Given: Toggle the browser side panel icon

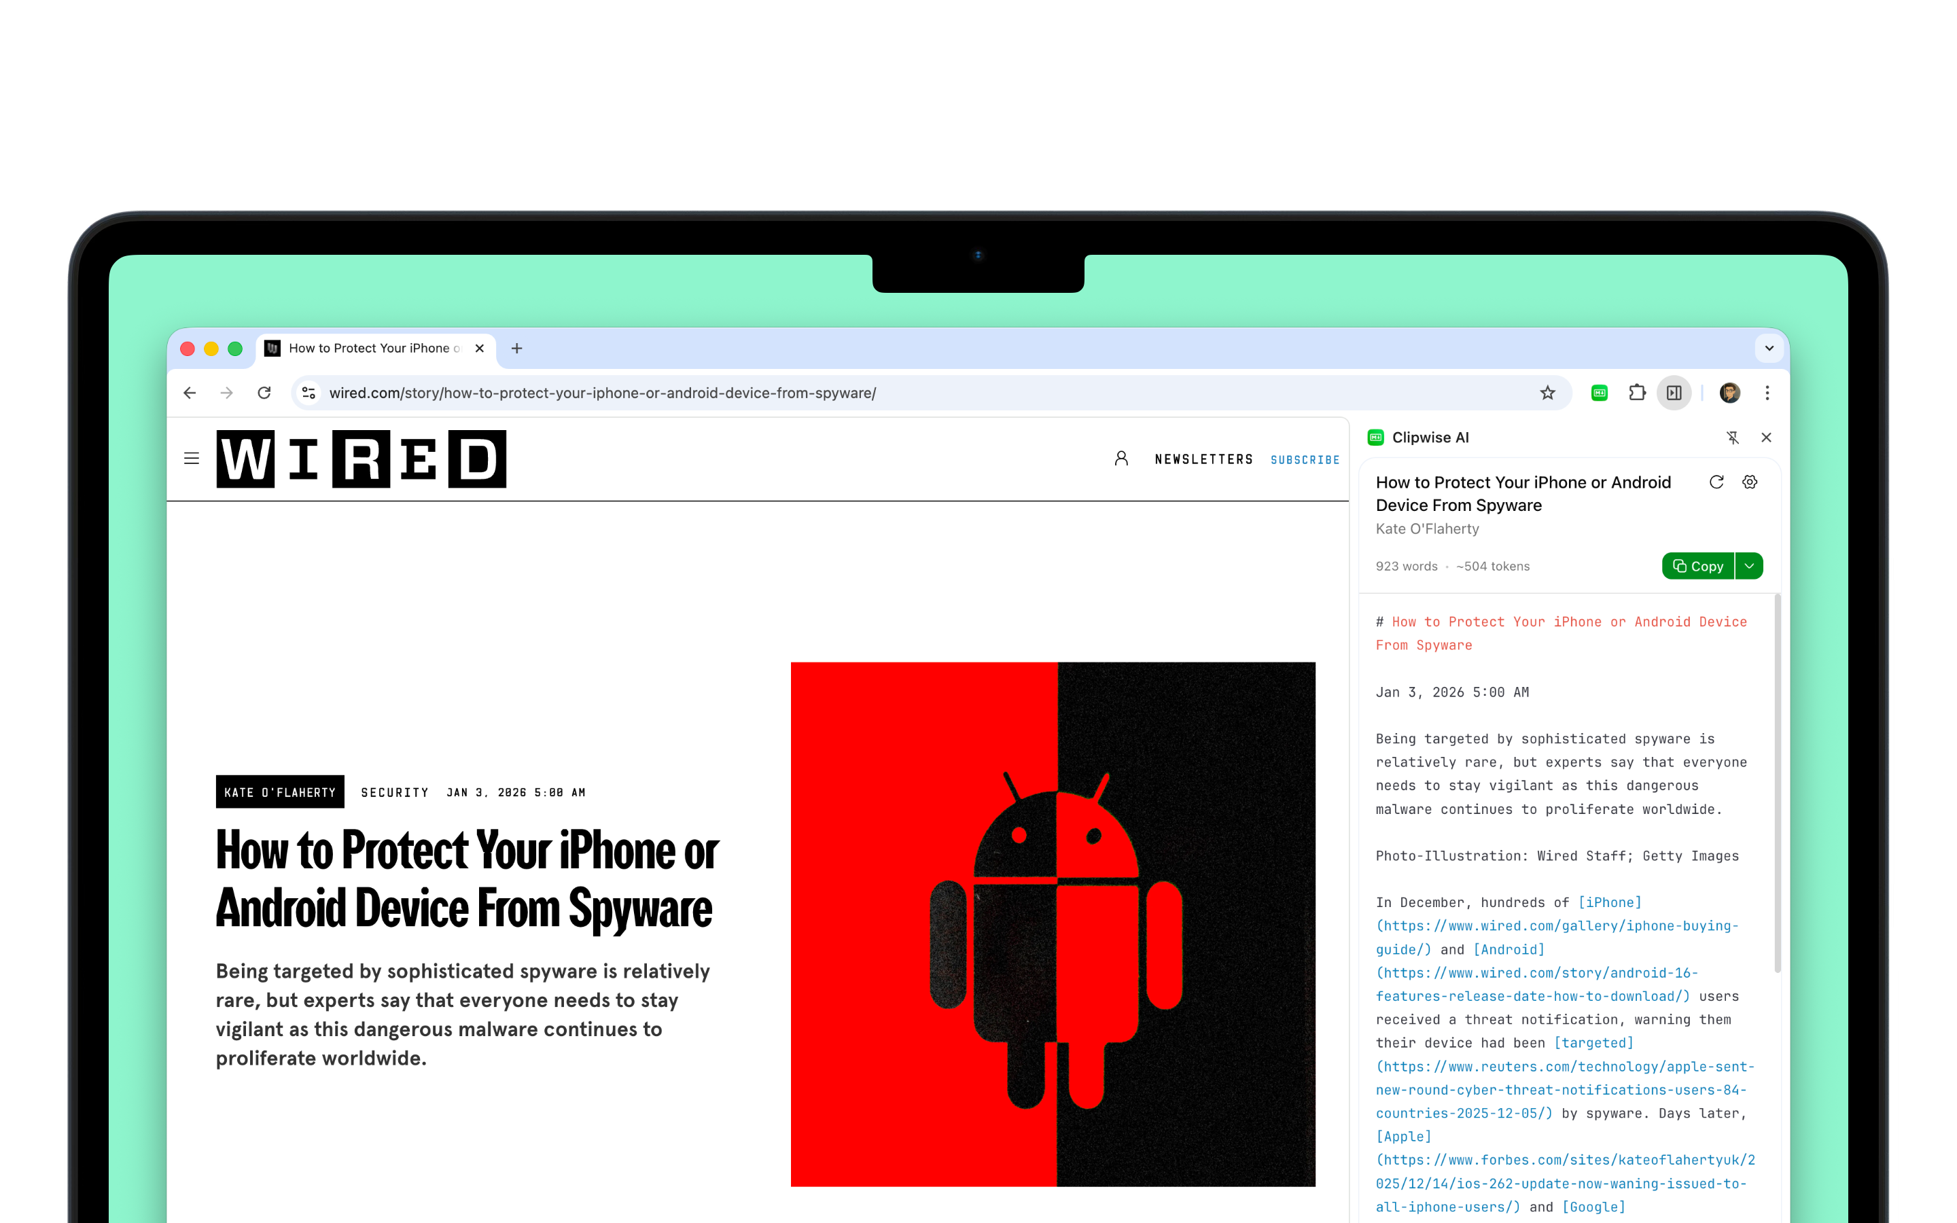Looking at the screenshot, I should tap(1674, 393).
